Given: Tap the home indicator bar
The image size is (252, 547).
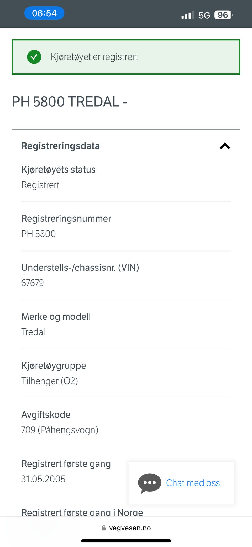Looking at the screenshot, I should 126,541.
